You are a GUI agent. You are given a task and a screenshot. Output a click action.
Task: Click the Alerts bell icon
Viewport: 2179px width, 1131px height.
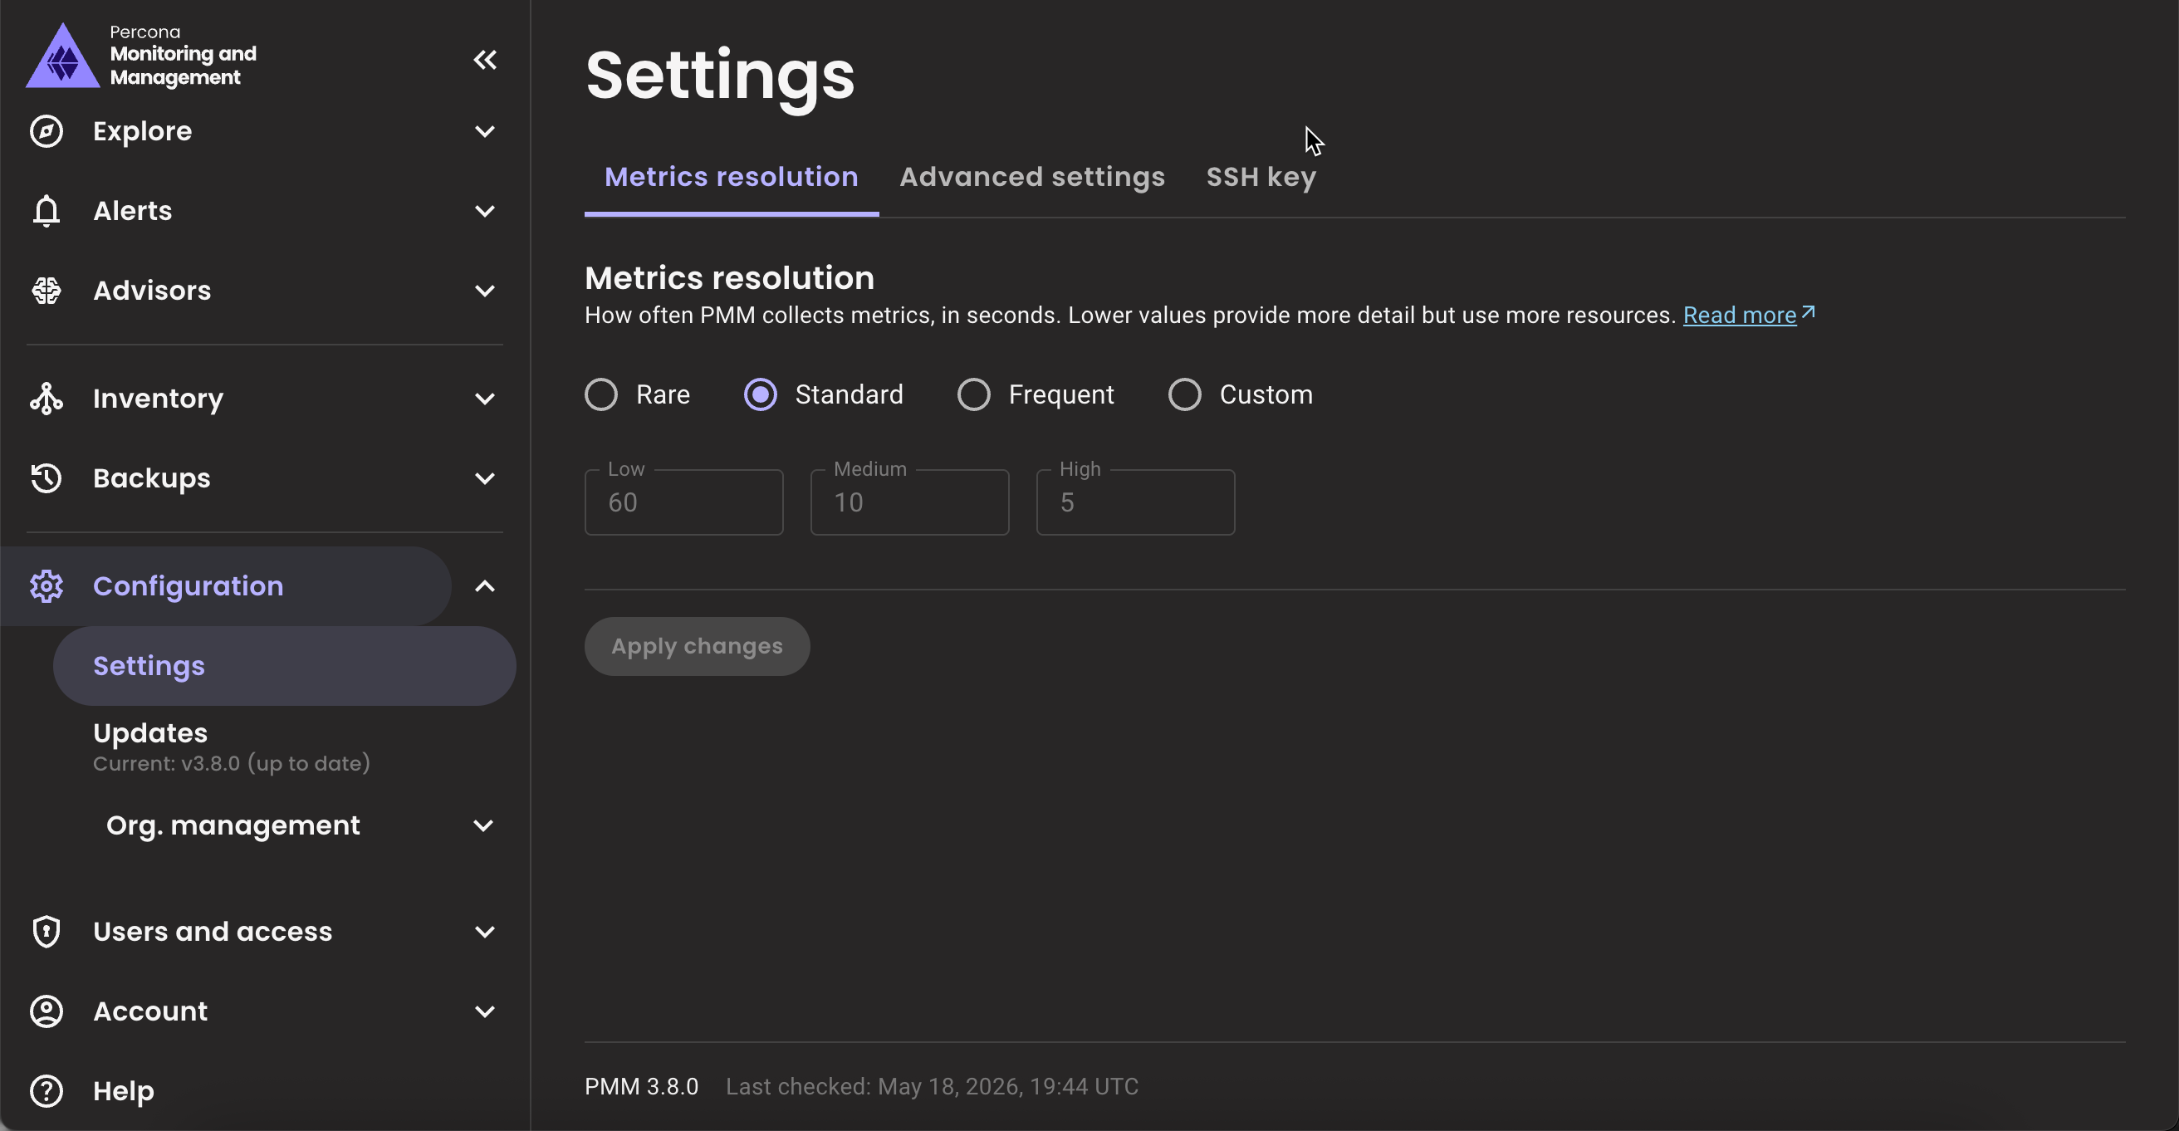click(x=47, y=211)
